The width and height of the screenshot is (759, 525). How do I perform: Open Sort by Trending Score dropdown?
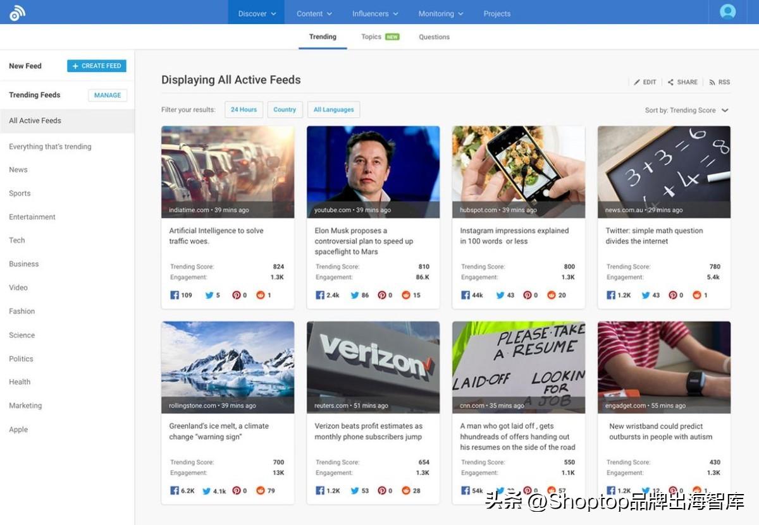coord(687,110)
